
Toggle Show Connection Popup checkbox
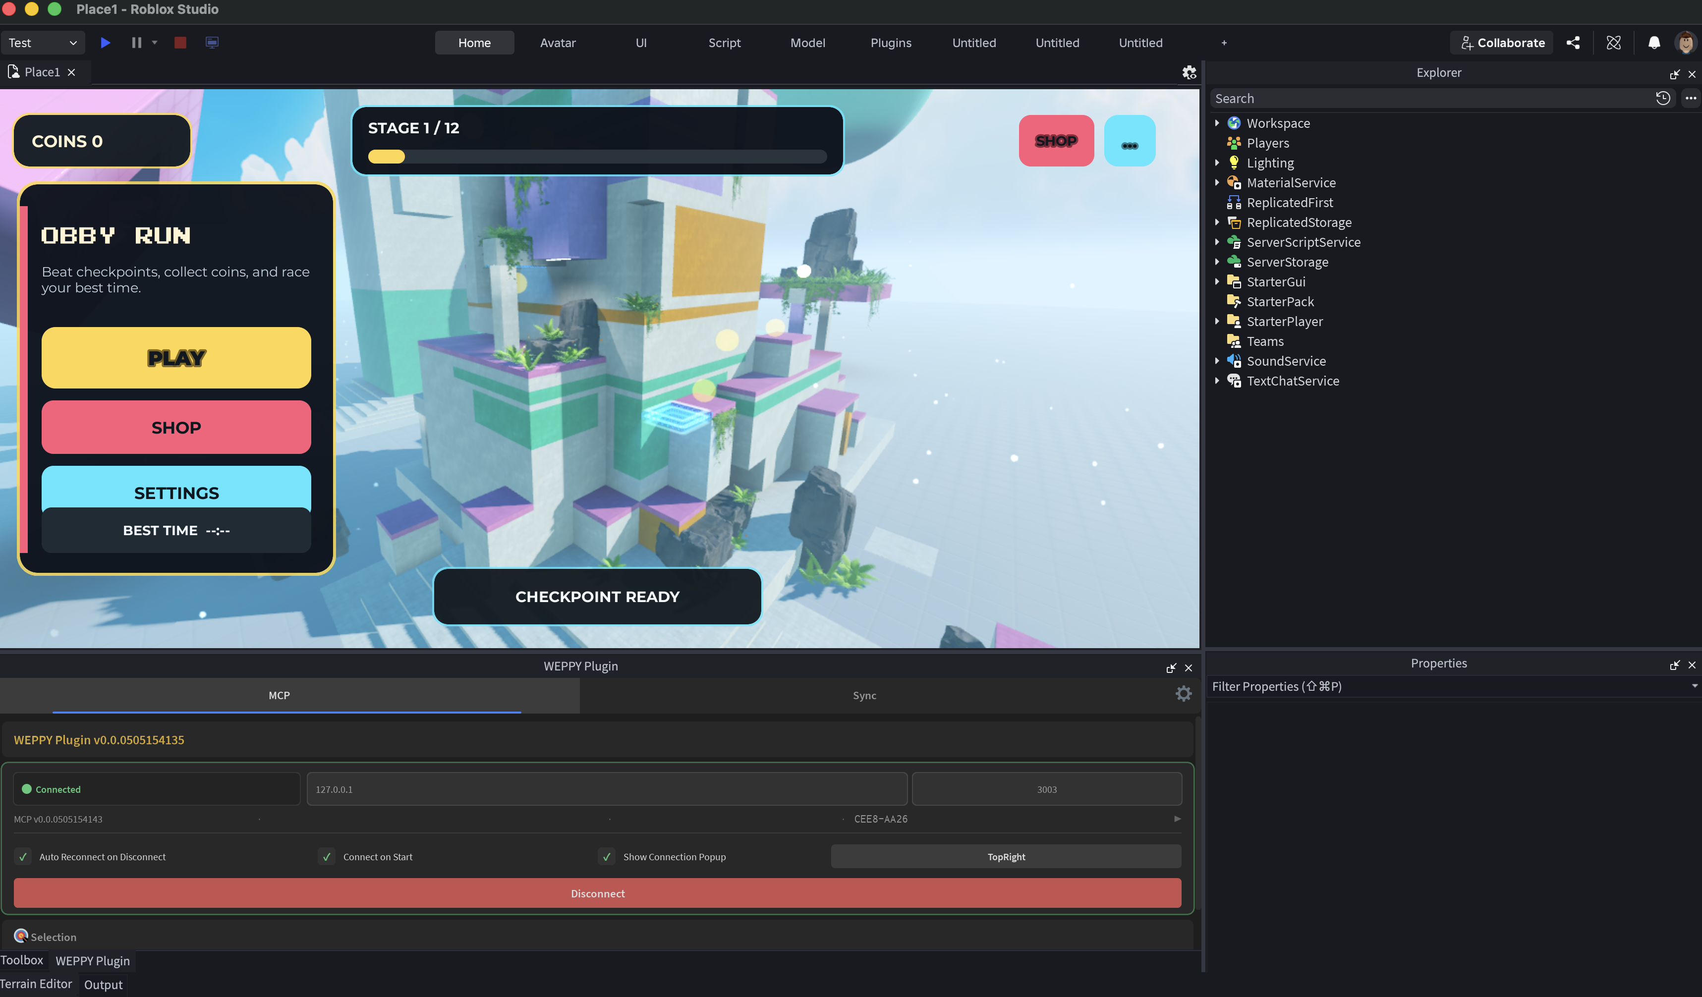607,856
